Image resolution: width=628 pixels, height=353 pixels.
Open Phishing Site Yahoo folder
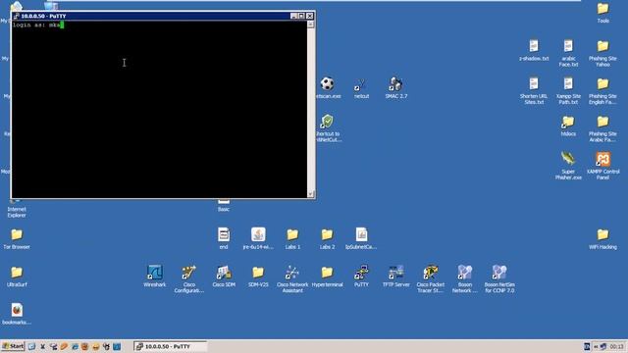click(x=602, y=53)
